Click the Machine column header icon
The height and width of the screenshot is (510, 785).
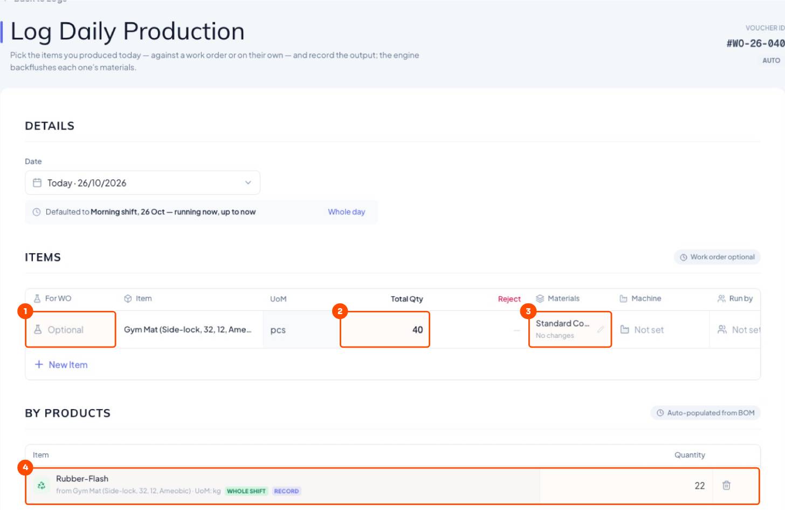coord(623,298)
